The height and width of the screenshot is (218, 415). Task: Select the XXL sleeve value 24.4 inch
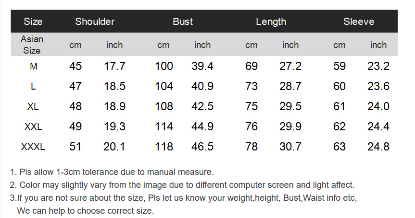click(378, 126)
